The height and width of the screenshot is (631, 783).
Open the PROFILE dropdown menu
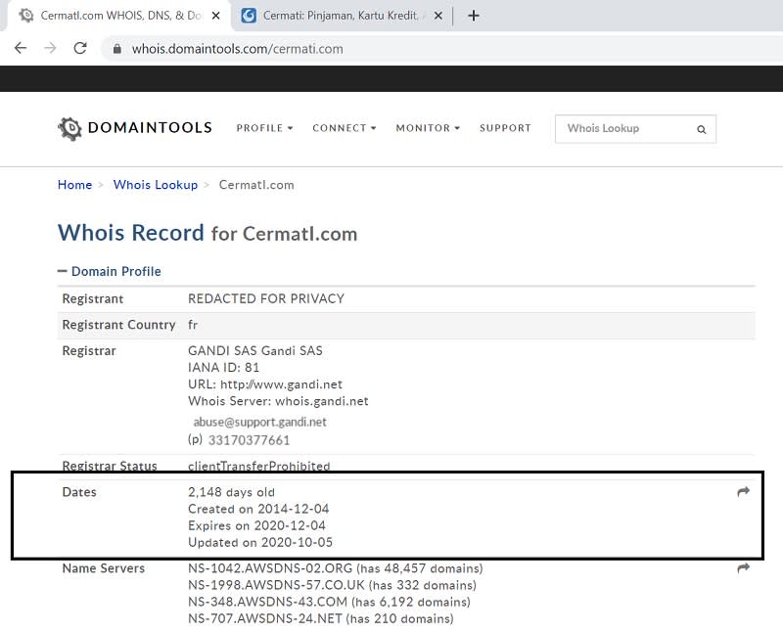264,128
